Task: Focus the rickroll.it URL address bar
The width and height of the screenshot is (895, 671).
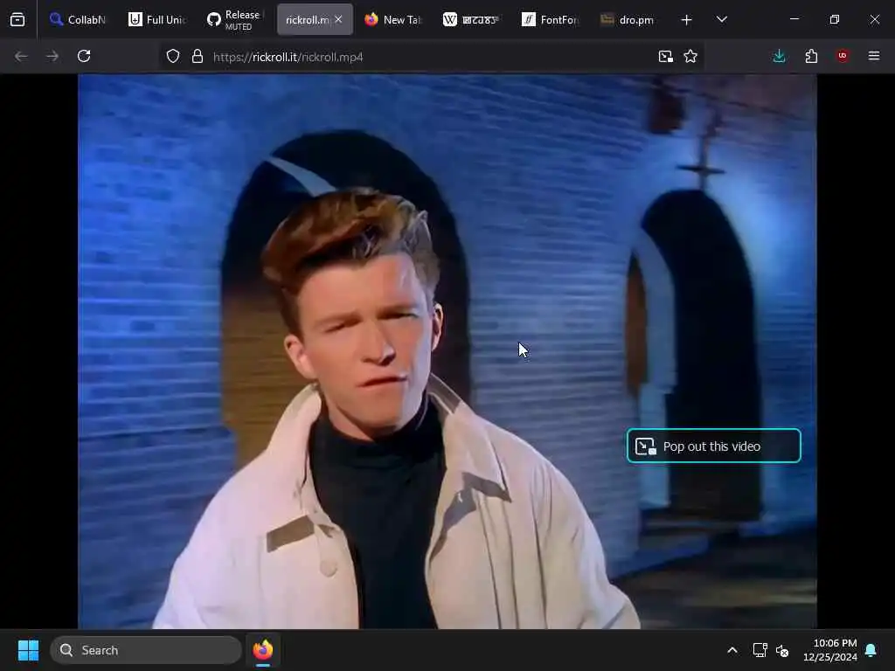Action: point(431,57)
